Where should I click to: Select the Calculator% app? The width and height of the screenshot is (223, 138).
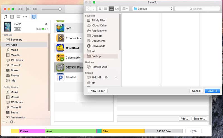[69, 58]
